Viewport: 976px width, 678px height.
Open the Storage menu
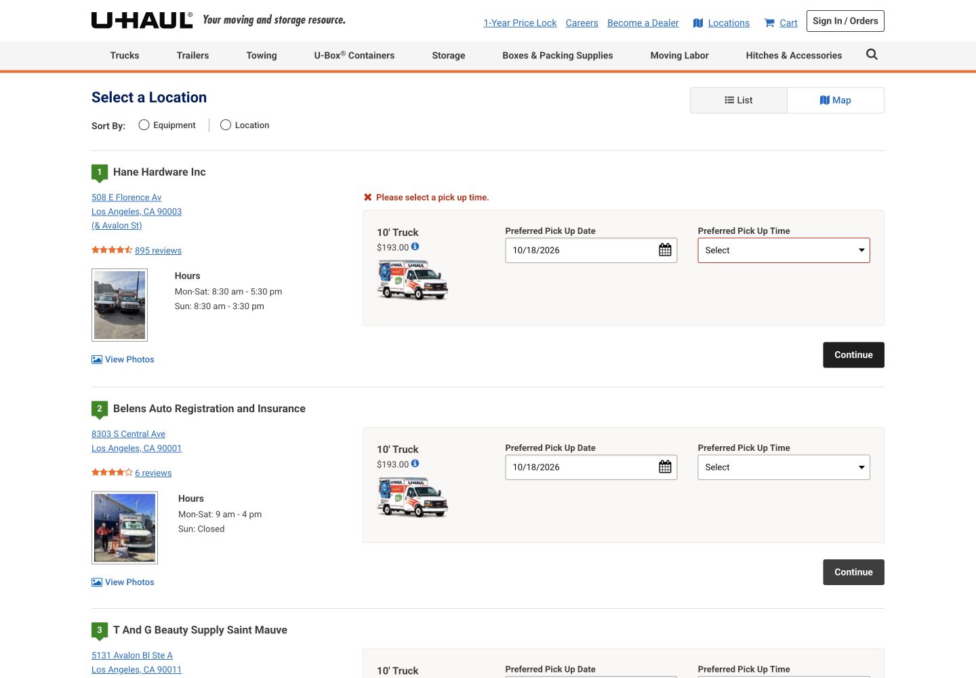point(449,56)
